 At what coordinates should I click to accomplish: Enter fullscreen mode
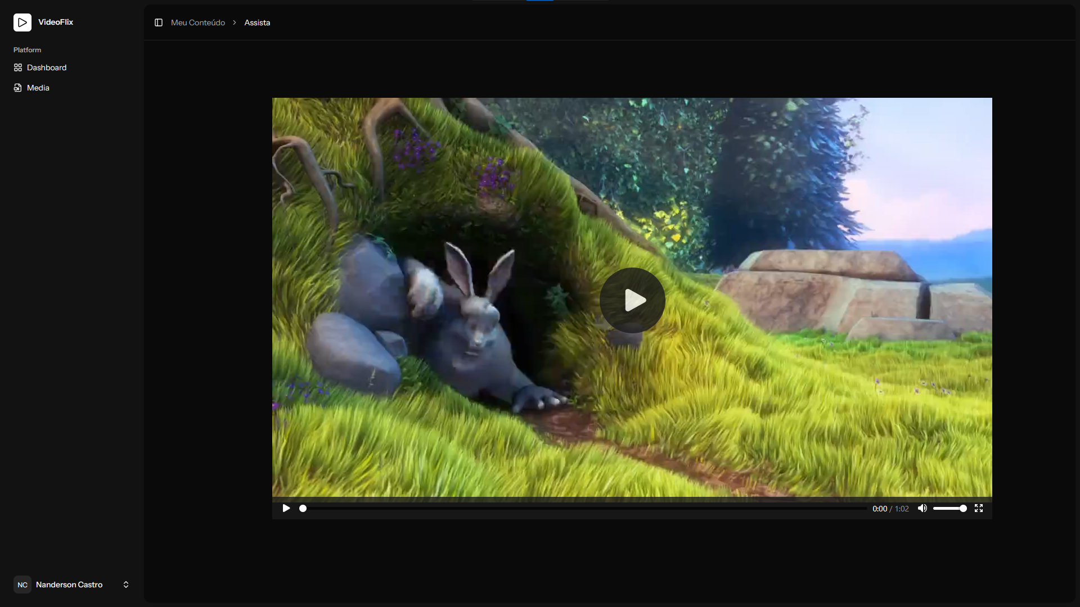[x=979, y=508]
